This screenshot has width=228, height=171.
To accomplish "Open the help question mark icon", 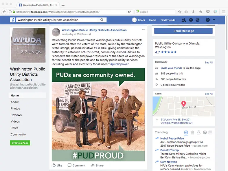I will click(x=207, y=20).
